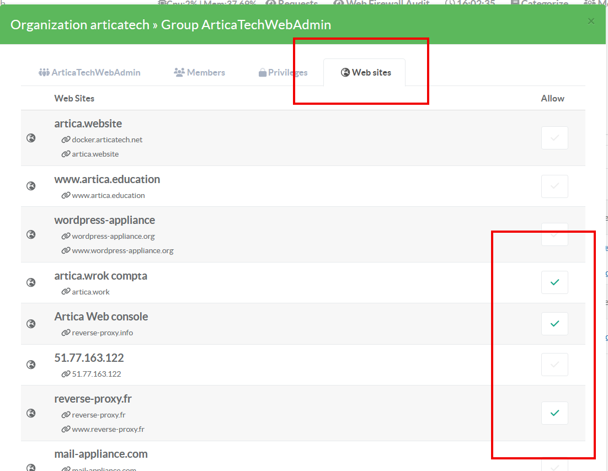Click globe icon beside artica.website row
The image size is (608, 471).
31,138
